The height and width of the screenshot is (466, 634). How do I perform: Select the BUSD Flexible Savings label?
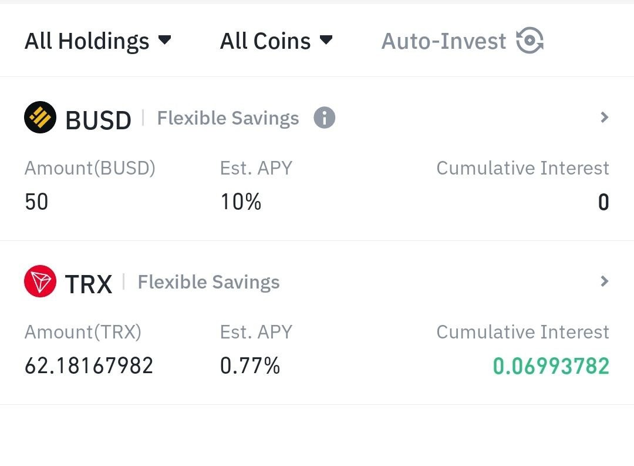pyautogui.click(x=228, y=118)
